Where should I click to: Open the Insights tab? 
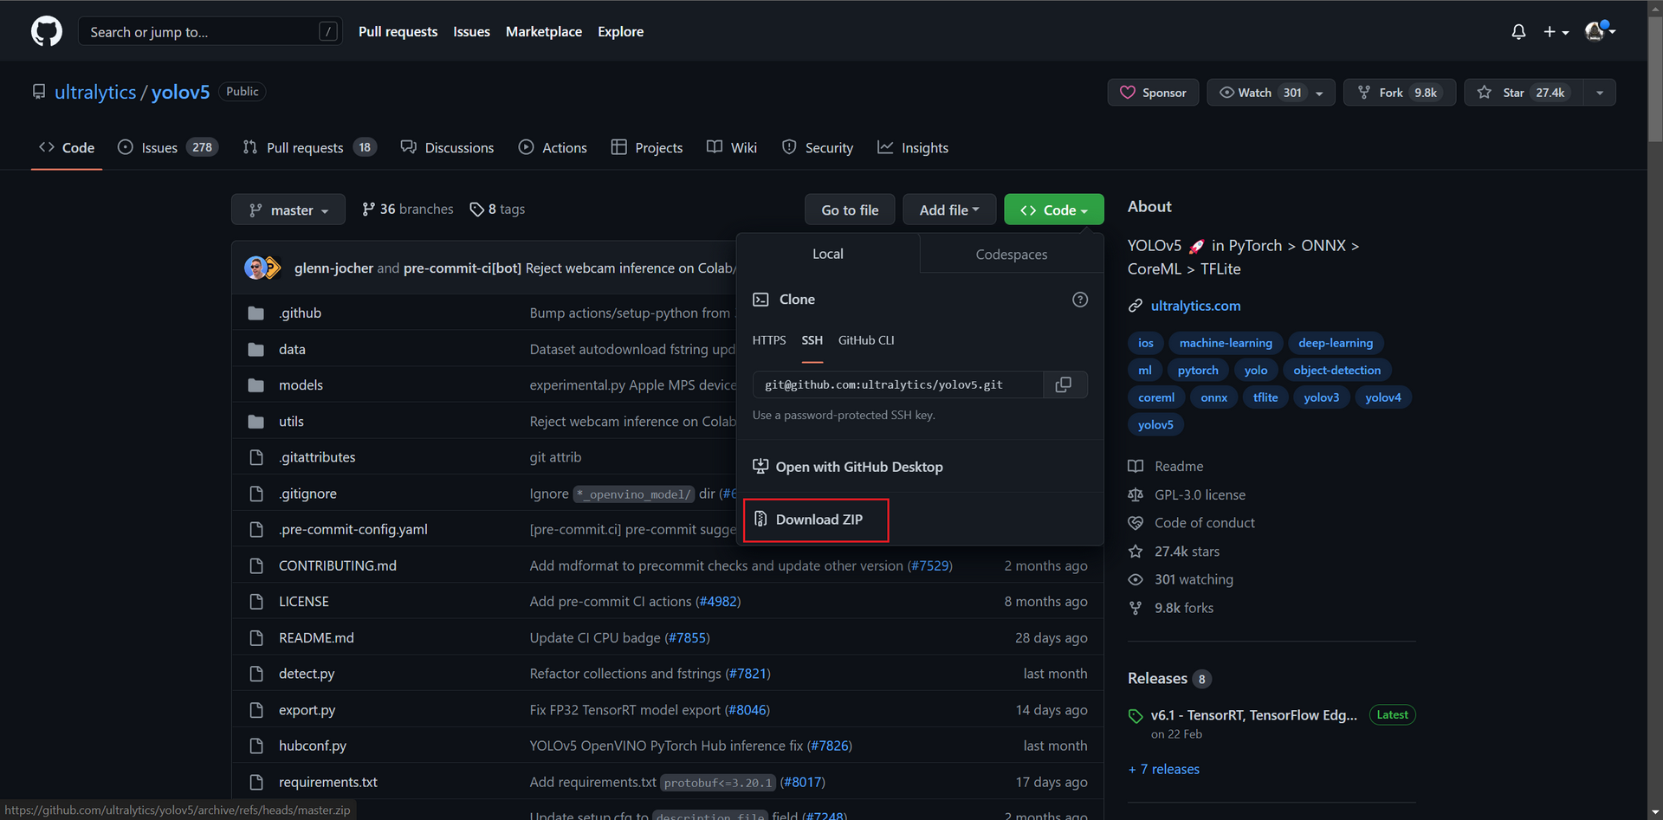(x=913, y=148)
